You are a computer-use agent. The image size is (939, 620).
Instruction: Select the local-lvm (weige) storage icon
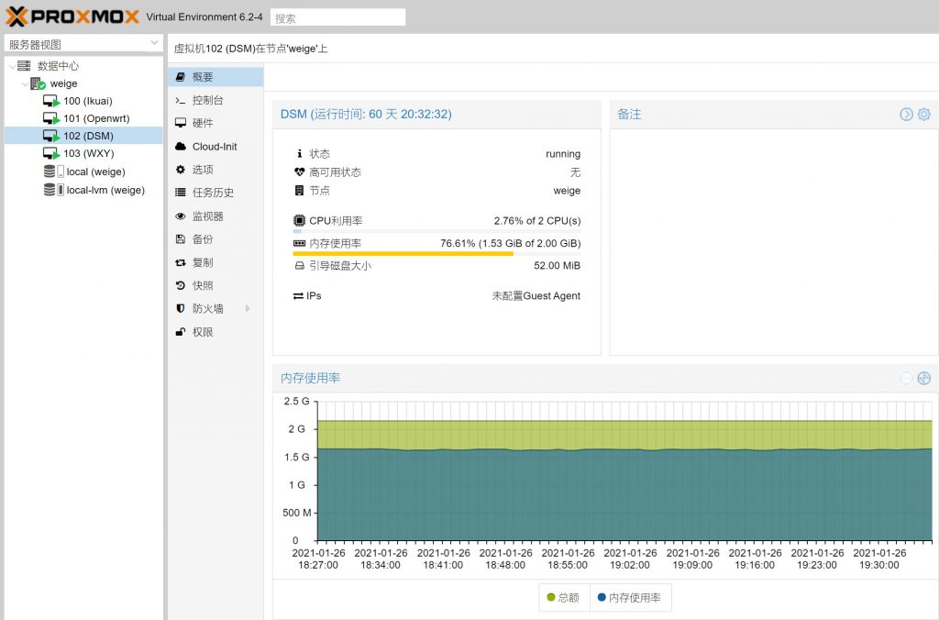pos(50,190)
